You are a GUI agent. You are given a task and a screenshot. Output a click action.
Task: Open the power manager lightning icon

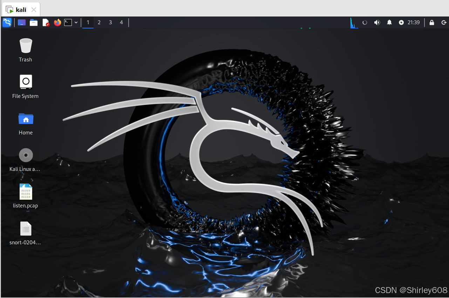pyautogui.click(x=401, y=22)
